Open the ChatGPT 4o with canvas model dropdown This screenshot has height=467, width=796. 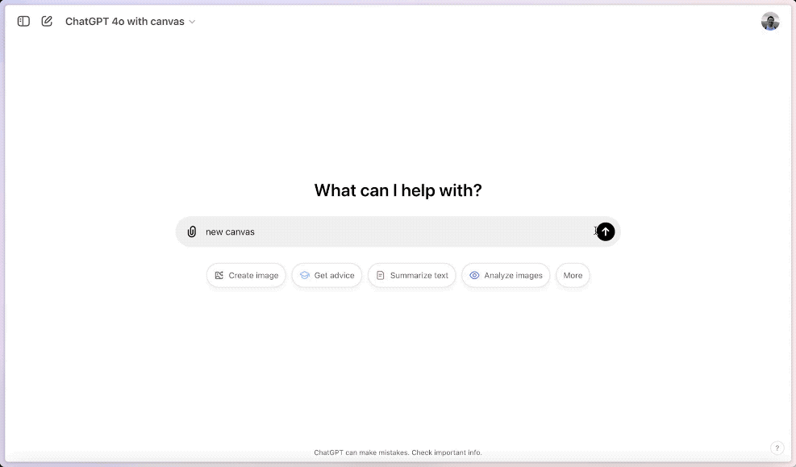[x=131, y=21]
